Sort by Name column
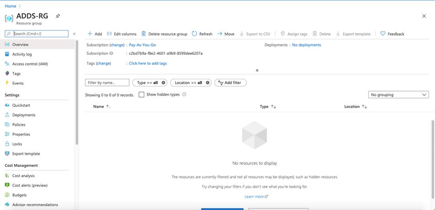Image resolution: width=435 pixels, height=210 pixels. point(102,107)
